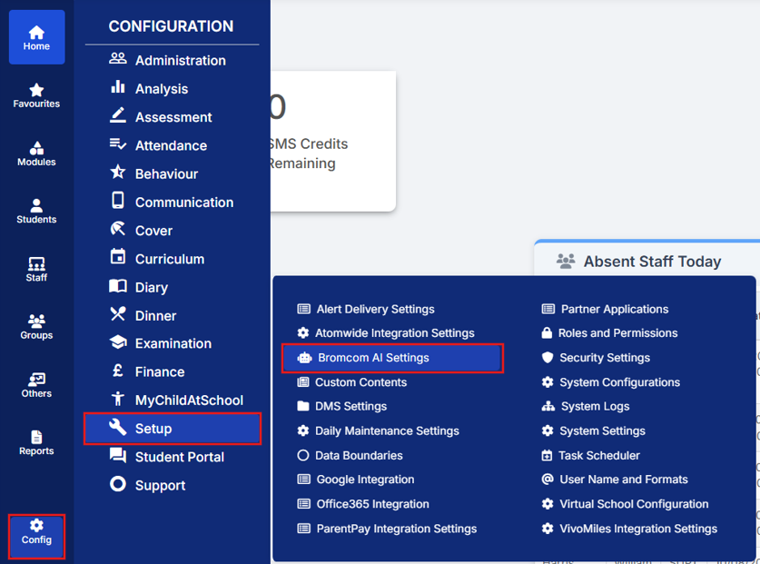Open the Students sidebar icon
The height and width of the screenshot is (564, 760).
coord(36,206)
